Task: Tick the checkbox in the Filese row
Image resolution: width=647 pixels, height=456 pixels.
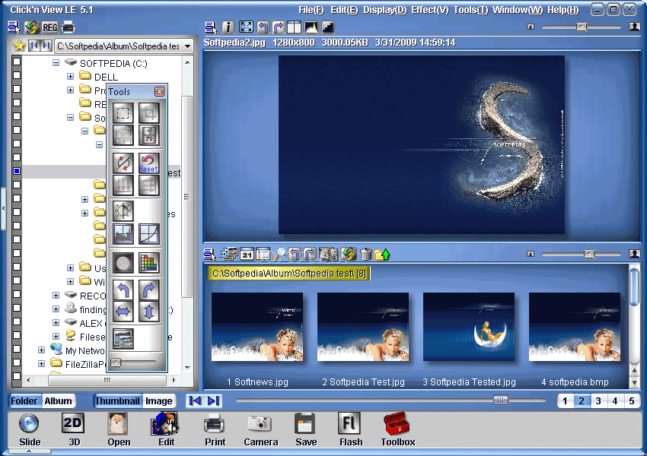Action: tap(17, 335)
